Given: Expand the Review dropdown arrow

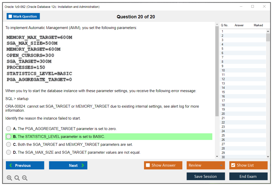Looking at the screenshot, I should coord(221,165).
